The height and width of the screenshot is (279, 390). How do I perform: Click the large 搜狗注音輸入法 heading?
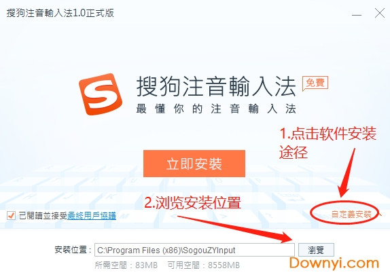point(216,86)
